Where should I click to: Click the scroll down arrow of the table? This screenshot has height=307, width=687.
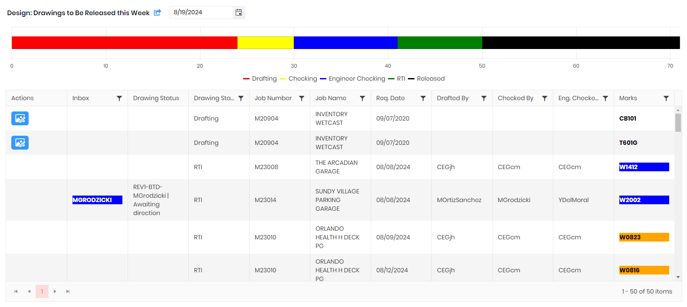pos(678,277)
